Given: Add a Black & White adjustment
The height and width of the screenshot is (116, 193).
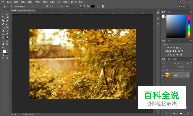Looking at the screenshot, I should click(173, 51).
